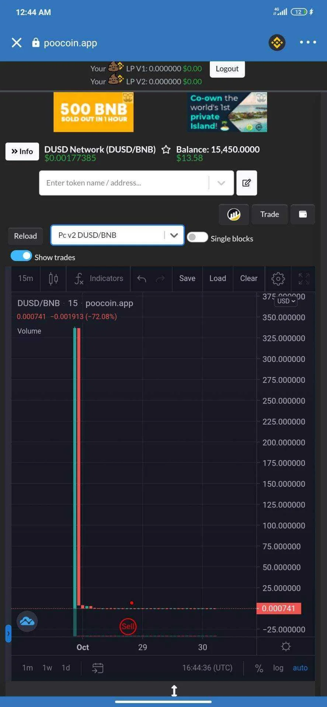
Task: Tap the Binance chain logo icon
Action: [277, 43]
